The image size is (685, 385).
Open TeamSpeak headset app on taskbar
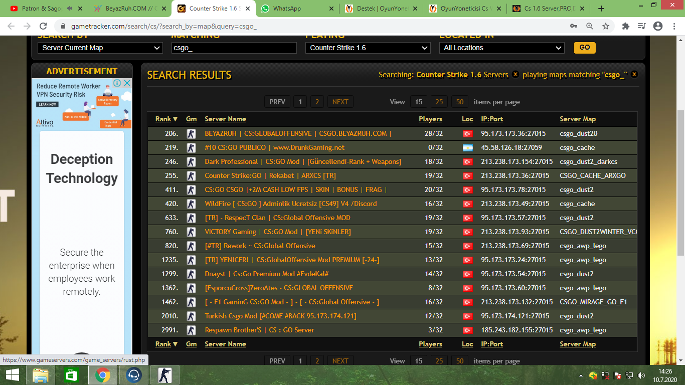click(x=134, y=375)
